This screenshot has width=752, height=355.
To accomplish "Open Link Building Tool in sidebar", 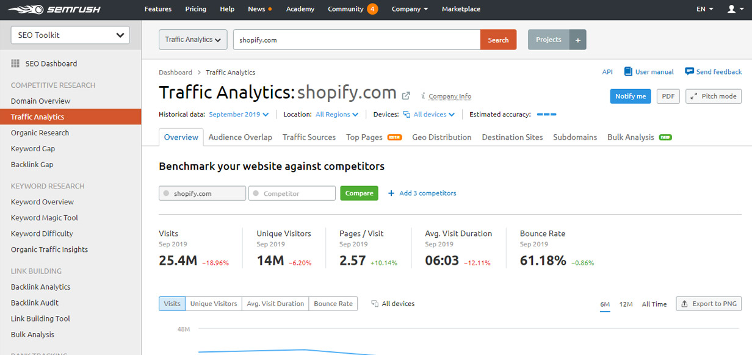I will pyautogui.click(x=40, y=318).
